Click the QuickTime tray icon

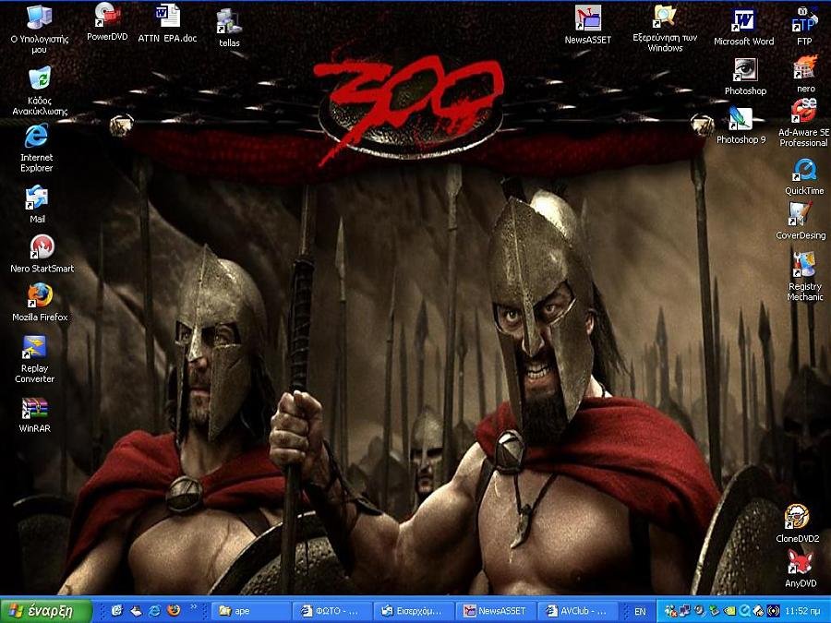click(x=744, y=611)
